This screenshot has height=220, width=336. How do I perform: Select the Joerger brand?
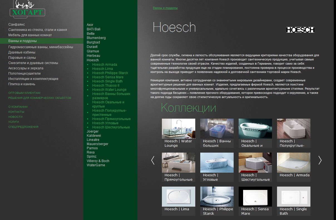pyautogui.click(x=93, y=131)
